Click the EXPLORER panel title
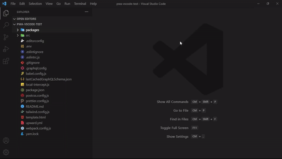 (x=23, y=12)
